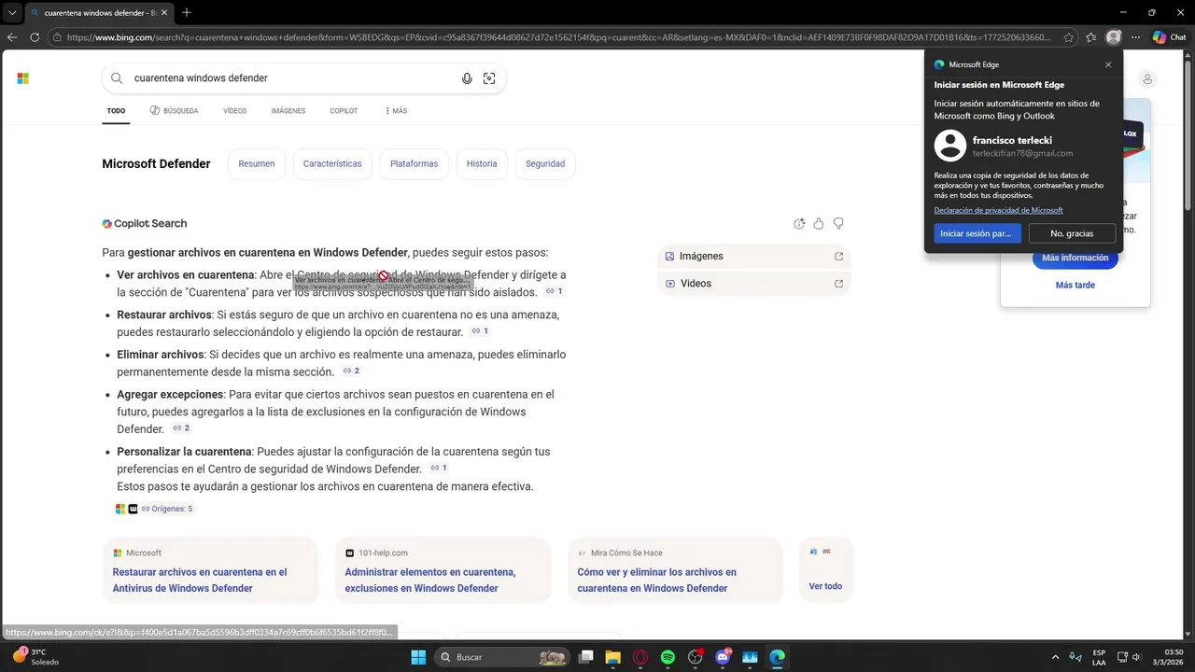
Task: Open the Vídeos result card
Action: point(754,284)
